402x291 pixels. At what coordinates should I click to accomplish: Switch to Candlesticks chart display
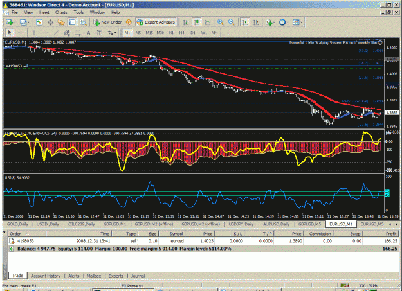197,22
